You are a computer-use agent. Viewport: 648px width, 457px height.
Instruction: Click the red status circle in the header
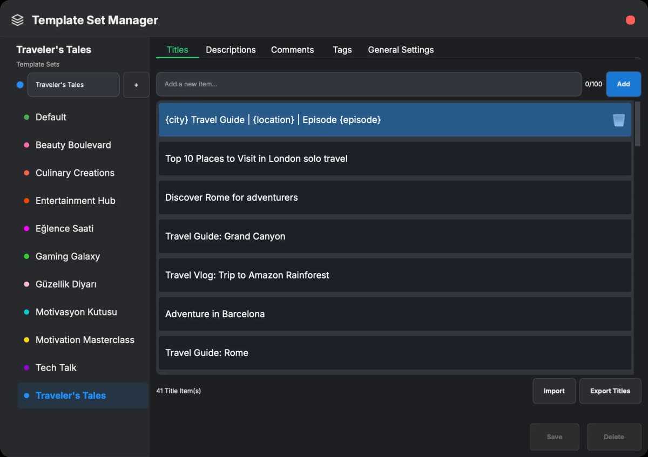(630, 20)
